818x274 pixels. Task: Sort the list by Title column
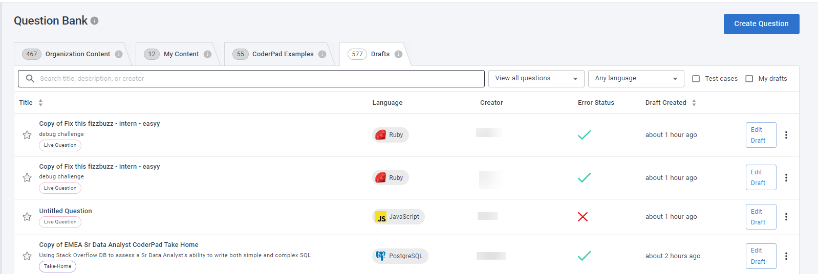(40, 103)
